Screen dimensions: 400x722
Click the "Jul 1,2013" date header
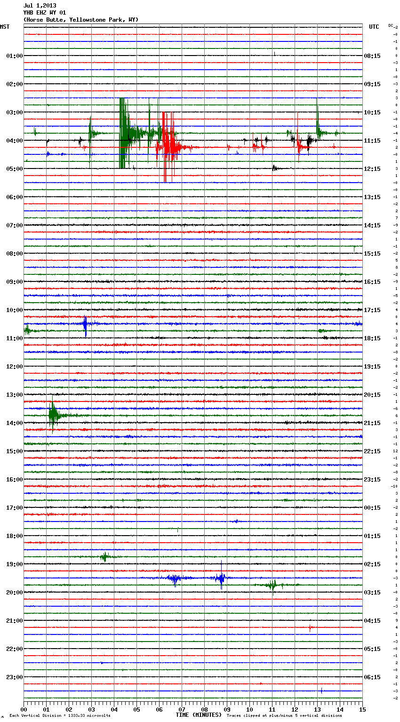click(x=40, y=6)
